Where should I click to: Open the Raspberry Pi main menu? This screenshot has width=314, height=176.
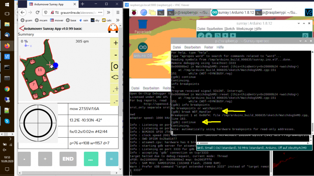coord(134,13)
